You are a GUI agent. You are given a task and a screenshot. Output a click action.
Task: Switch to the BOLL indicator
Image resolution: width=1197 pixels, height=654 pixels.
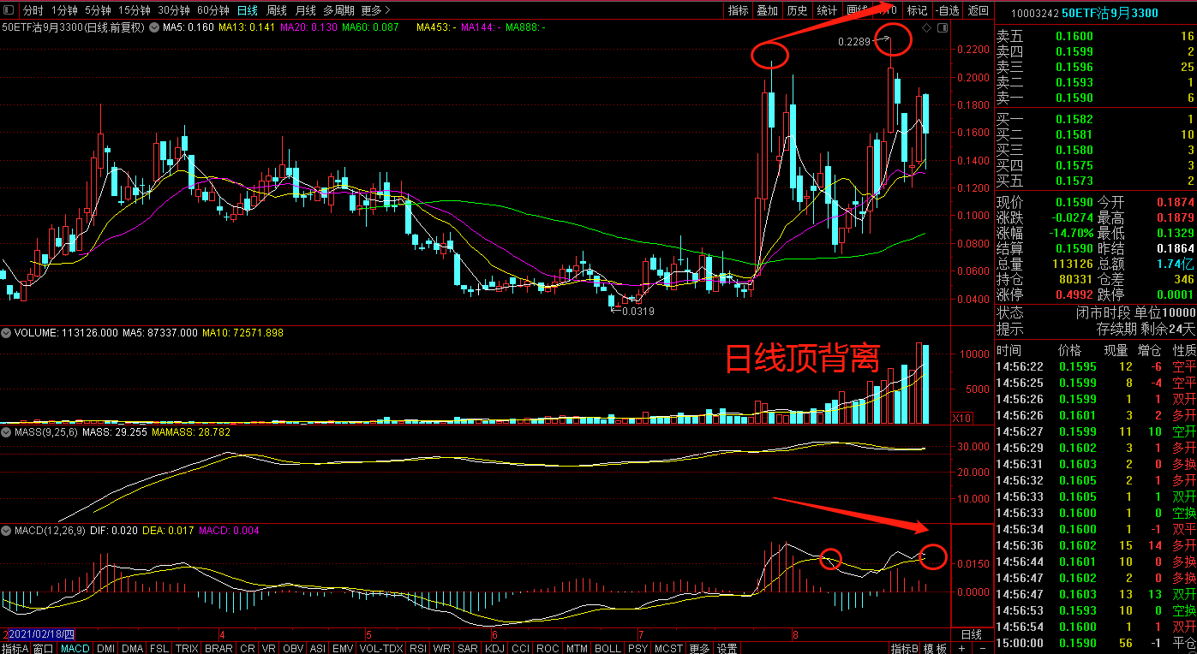[607, 649]
